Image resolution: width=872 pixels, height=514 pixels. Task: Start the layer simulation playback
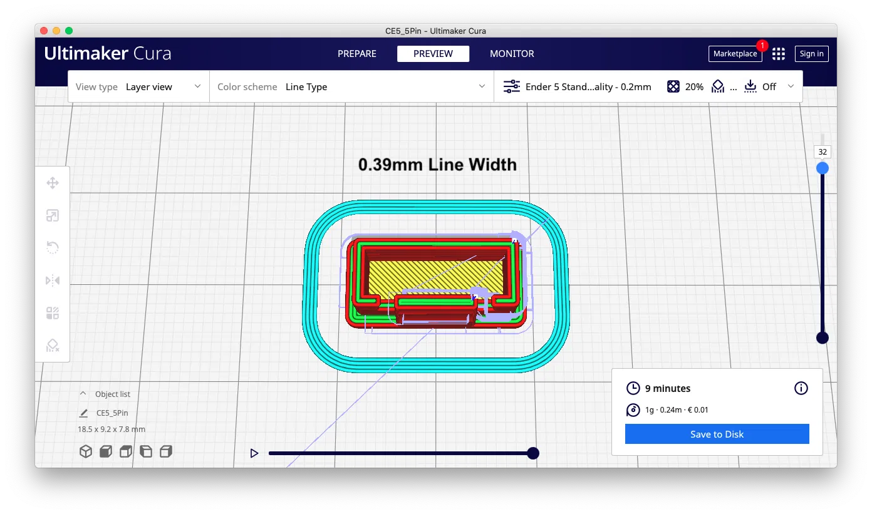pos(254,453)
